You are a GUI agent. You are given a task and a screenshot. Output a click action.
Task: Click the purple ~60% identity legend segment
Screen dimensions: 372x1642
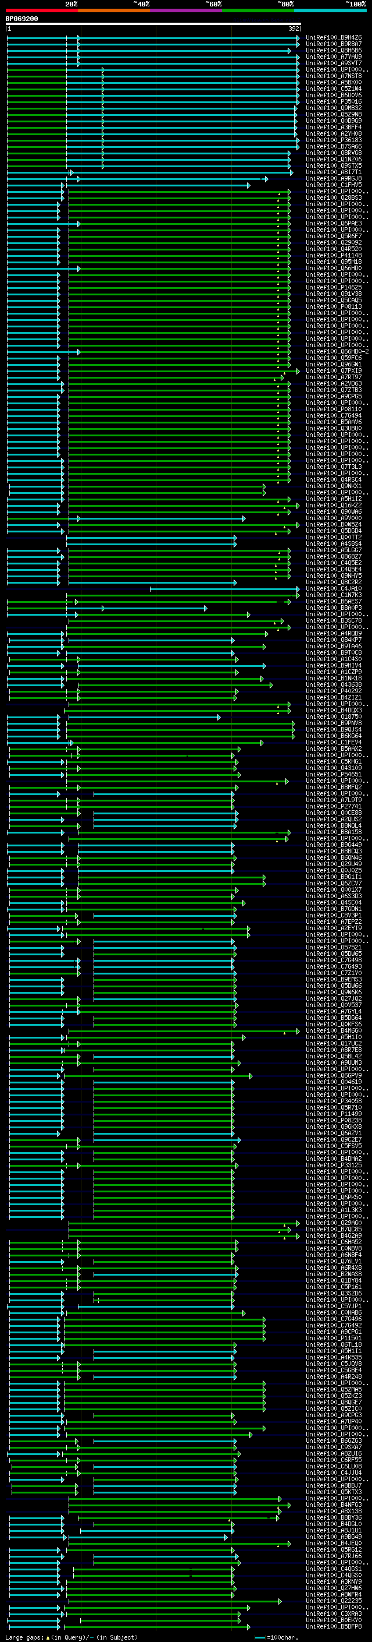tap(185, 10)
